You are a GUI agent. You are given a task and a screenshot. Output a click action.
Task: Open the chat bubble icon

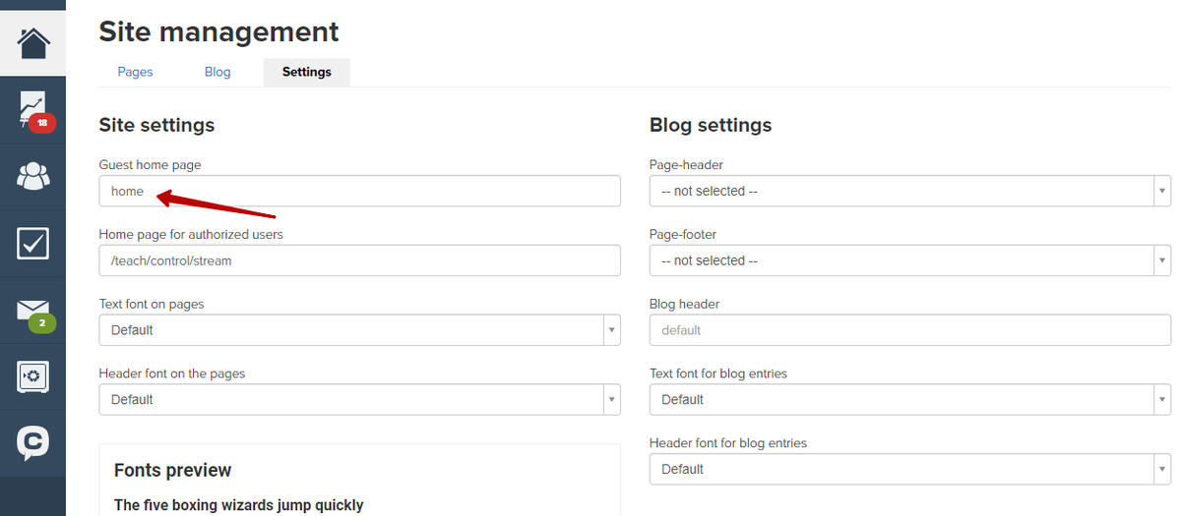(x=33, y=443)
